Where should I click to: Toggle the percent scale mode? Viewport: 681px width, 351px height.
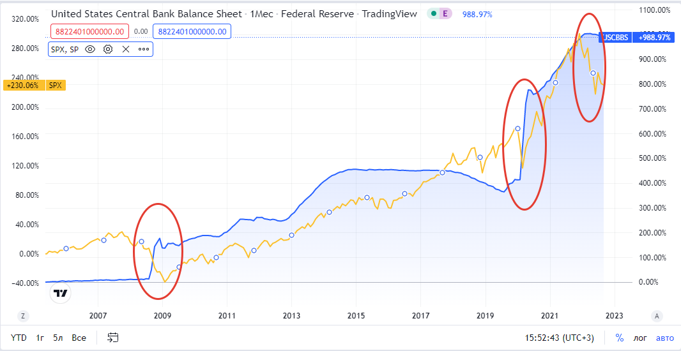pyautogui.click(x=619, y=338)
